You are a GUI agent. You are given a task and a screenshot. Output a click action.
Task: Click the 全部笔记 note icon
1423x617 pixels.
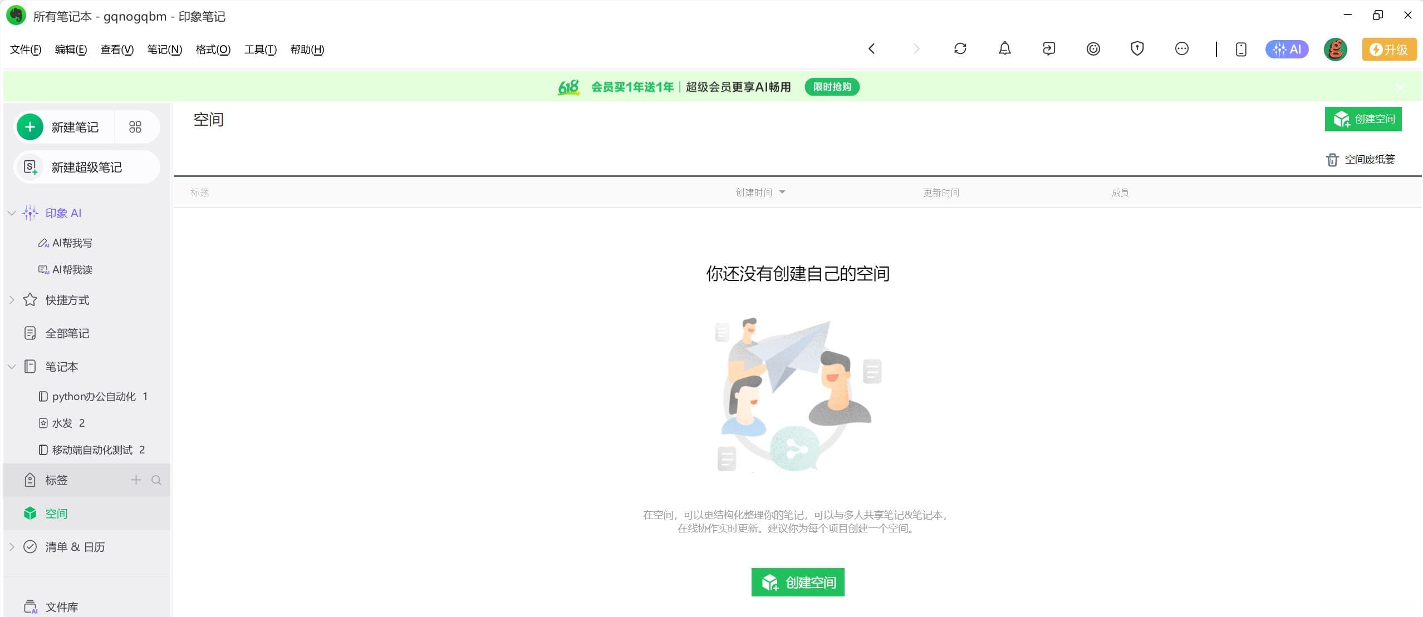point(30,333)
